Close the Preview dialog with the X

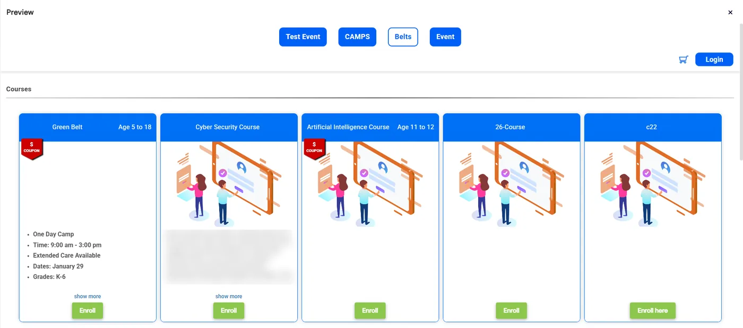click(730, 12)
